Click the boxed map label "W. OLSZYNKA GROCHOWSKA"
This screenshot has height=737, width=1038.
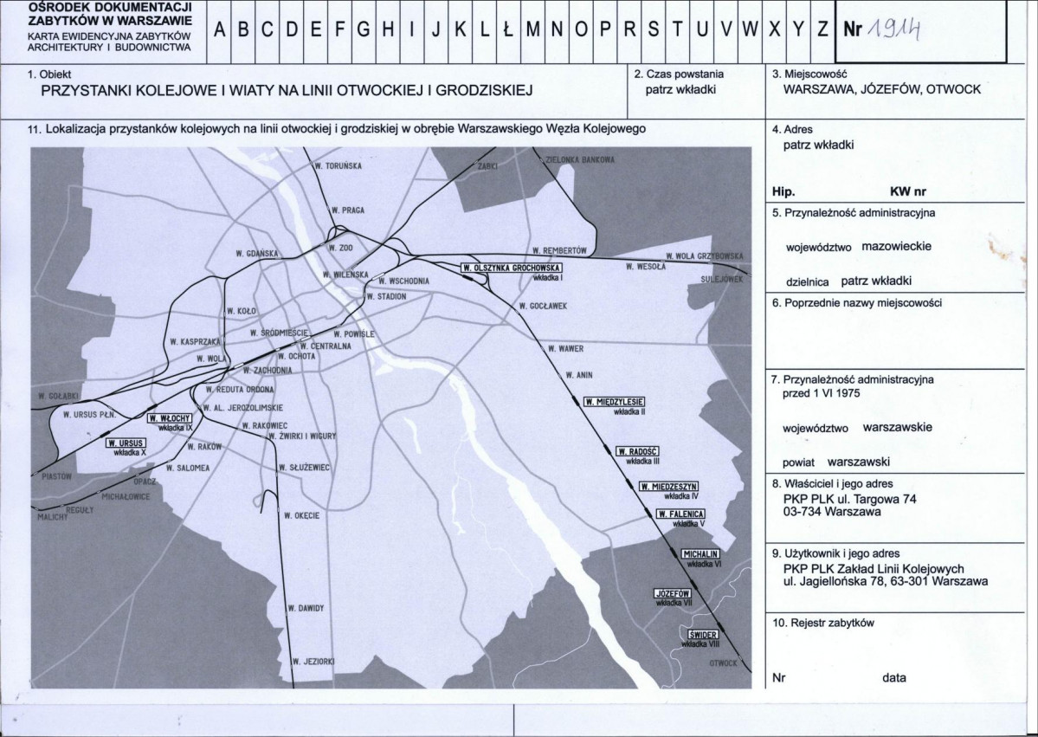coord(511,268)
